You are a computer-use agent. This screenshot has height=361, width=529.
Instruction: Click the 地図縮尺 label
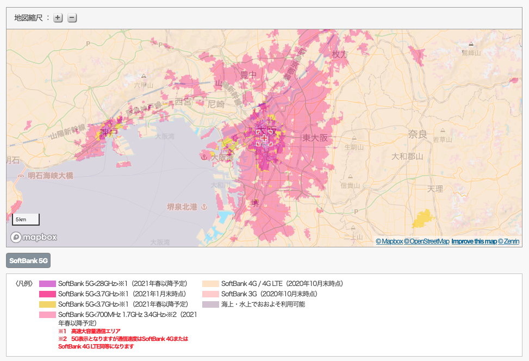coord(29,18)
